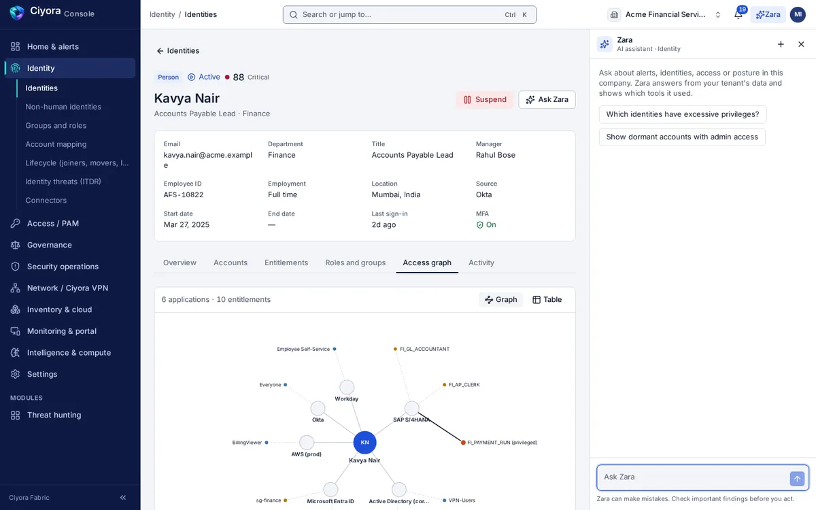Click the send message arrow icon

pyautogui.click(x=797, y=479)
